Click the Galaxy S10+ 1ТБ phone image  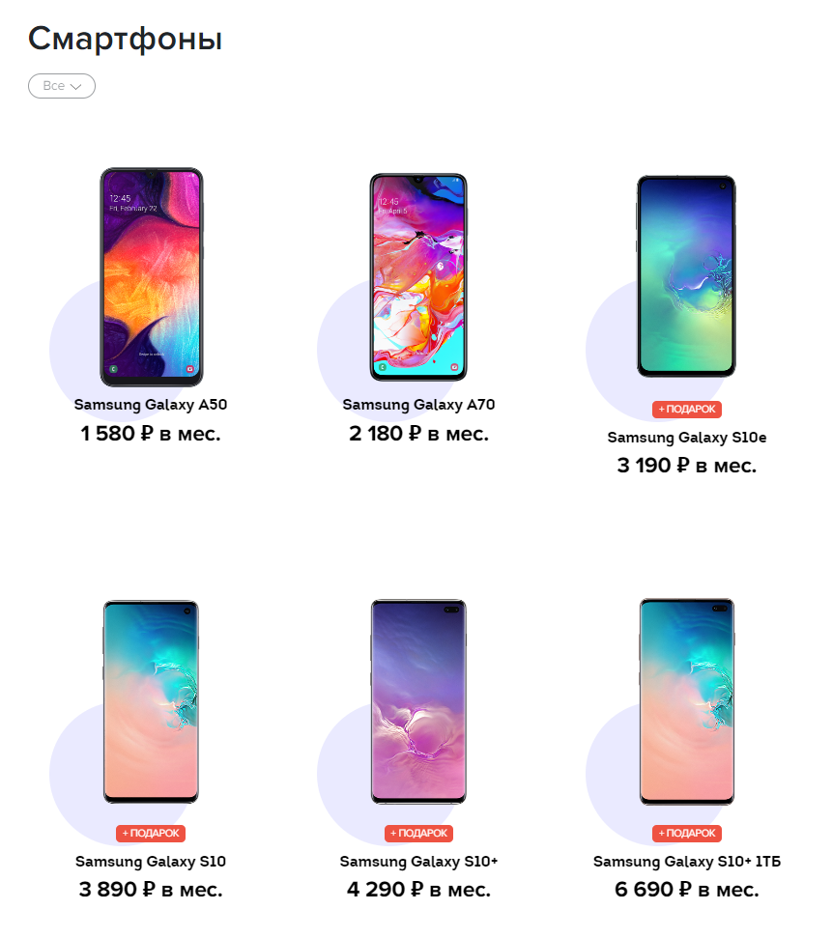tap(686, 701)
